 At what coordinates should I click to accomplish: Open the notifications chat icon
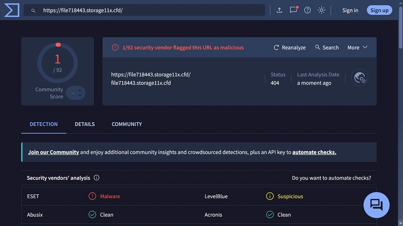click(294, 10)
